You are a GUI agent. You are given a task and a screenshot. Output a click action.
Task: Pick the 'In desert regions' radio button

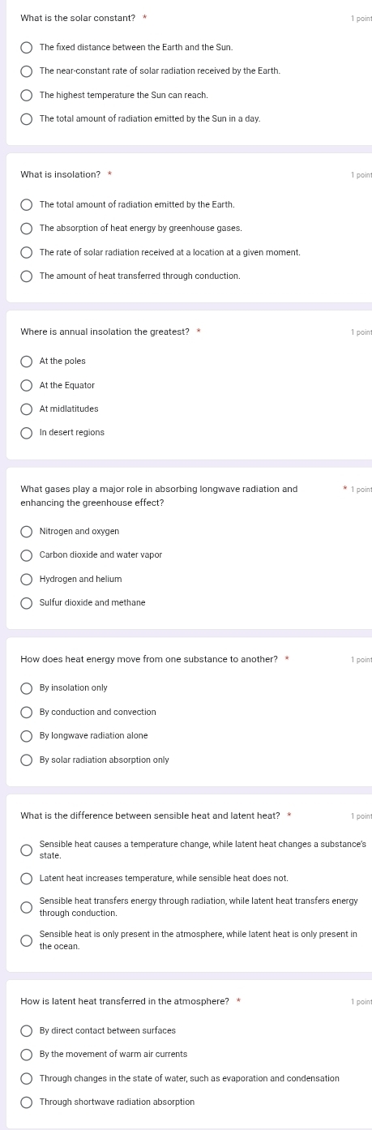[27, 432]
